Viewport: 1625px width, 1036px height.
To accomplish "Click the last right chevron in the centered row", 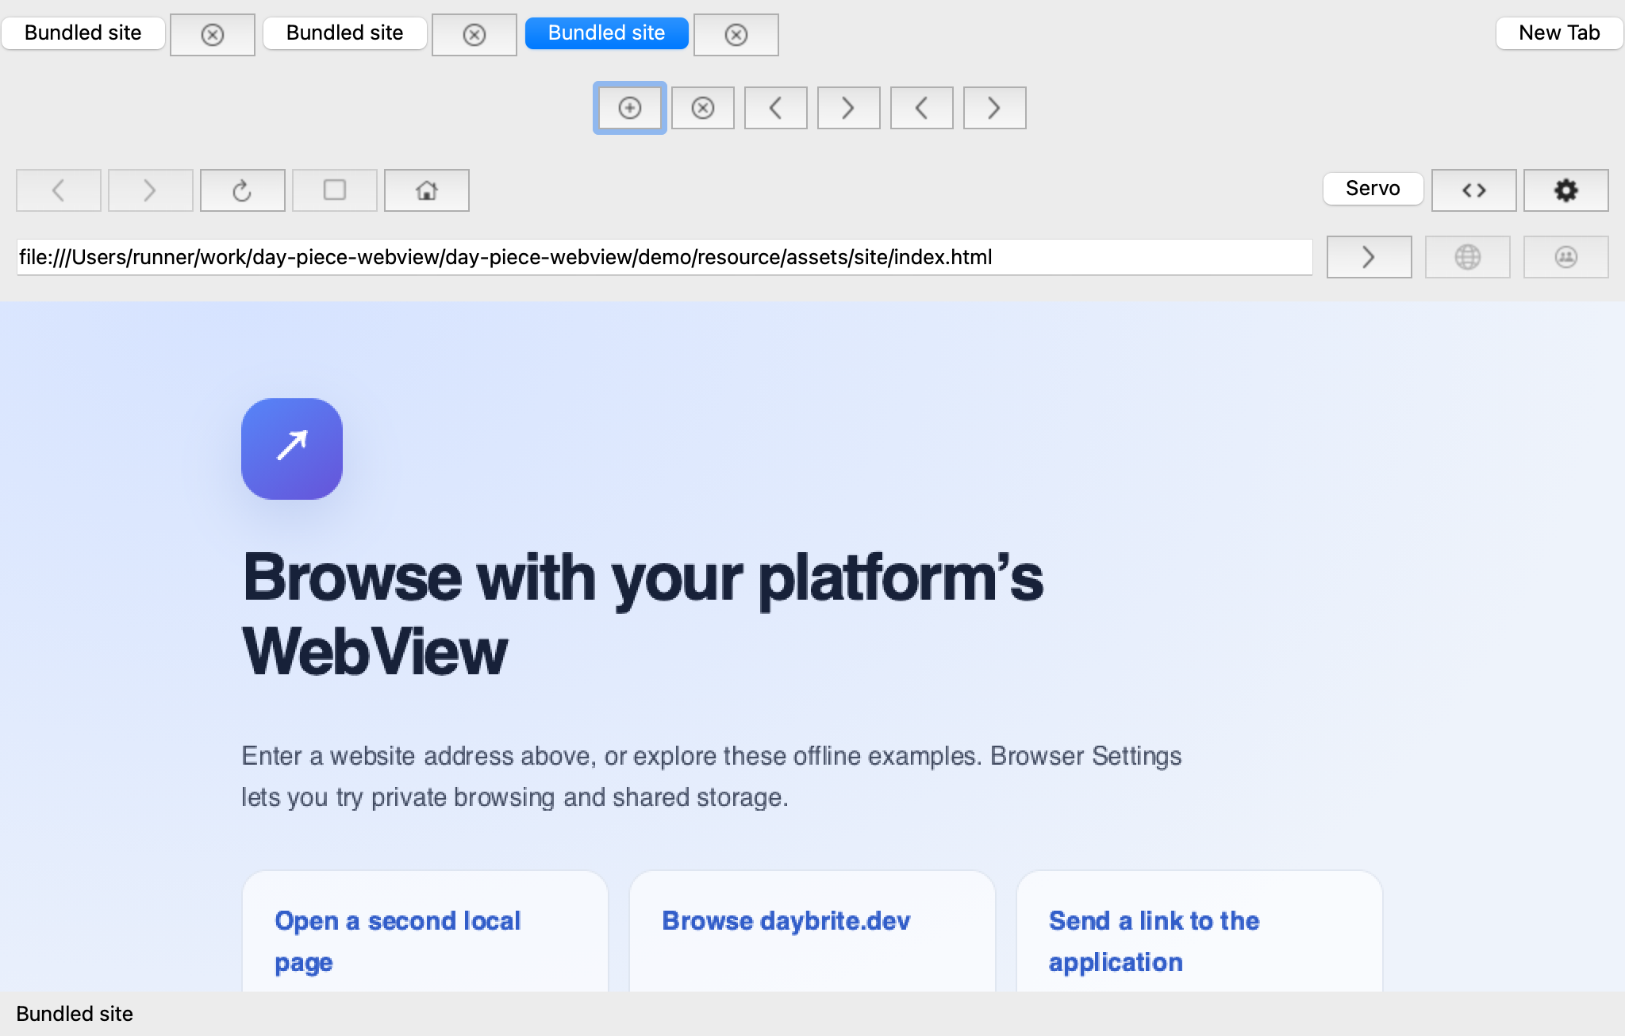I will coord(995,108).
